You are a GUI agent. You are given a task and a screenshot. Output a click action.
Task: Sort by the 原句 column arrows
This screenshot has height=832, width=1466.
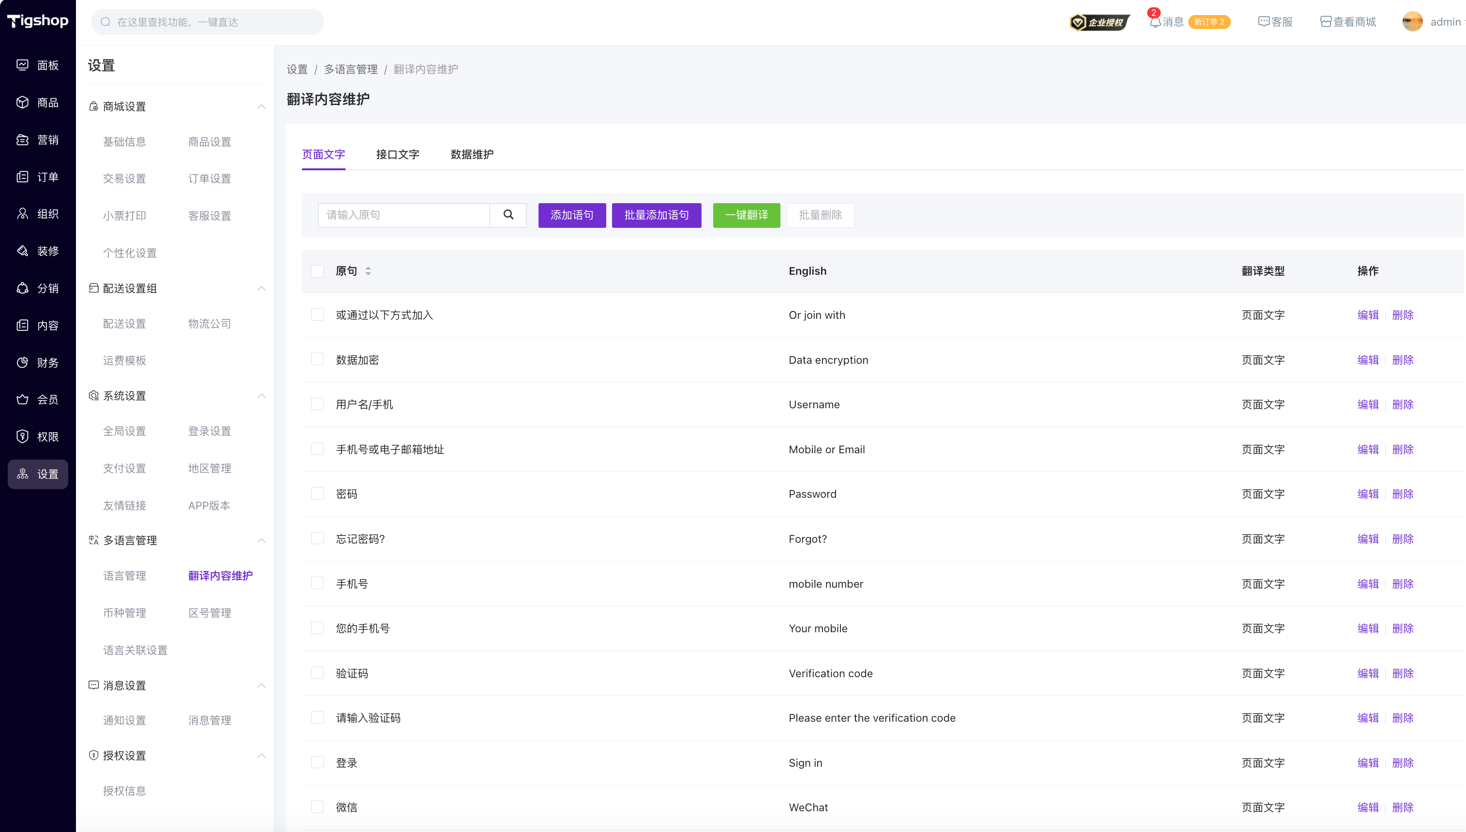click(368, 271)
